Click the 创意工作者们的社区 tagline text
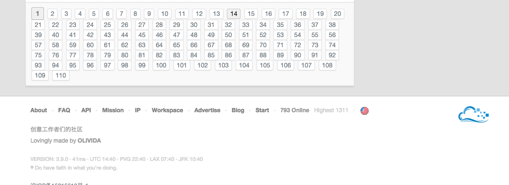The width and height of the screenshot is (509, 185). (57, 129)
